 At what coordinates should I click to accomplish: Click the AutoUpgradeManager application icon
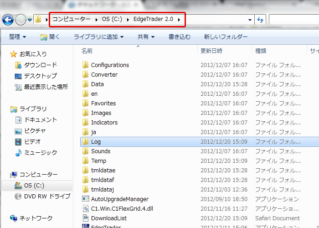(x=86, y=199)
